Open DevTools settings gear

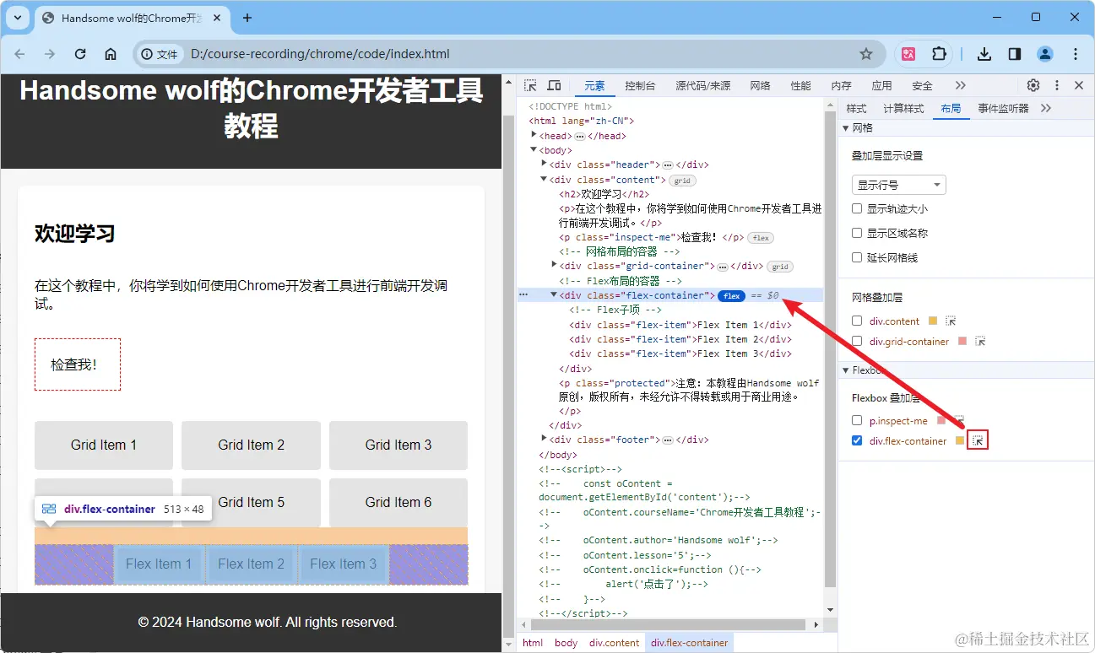(x=1033, y=85)
